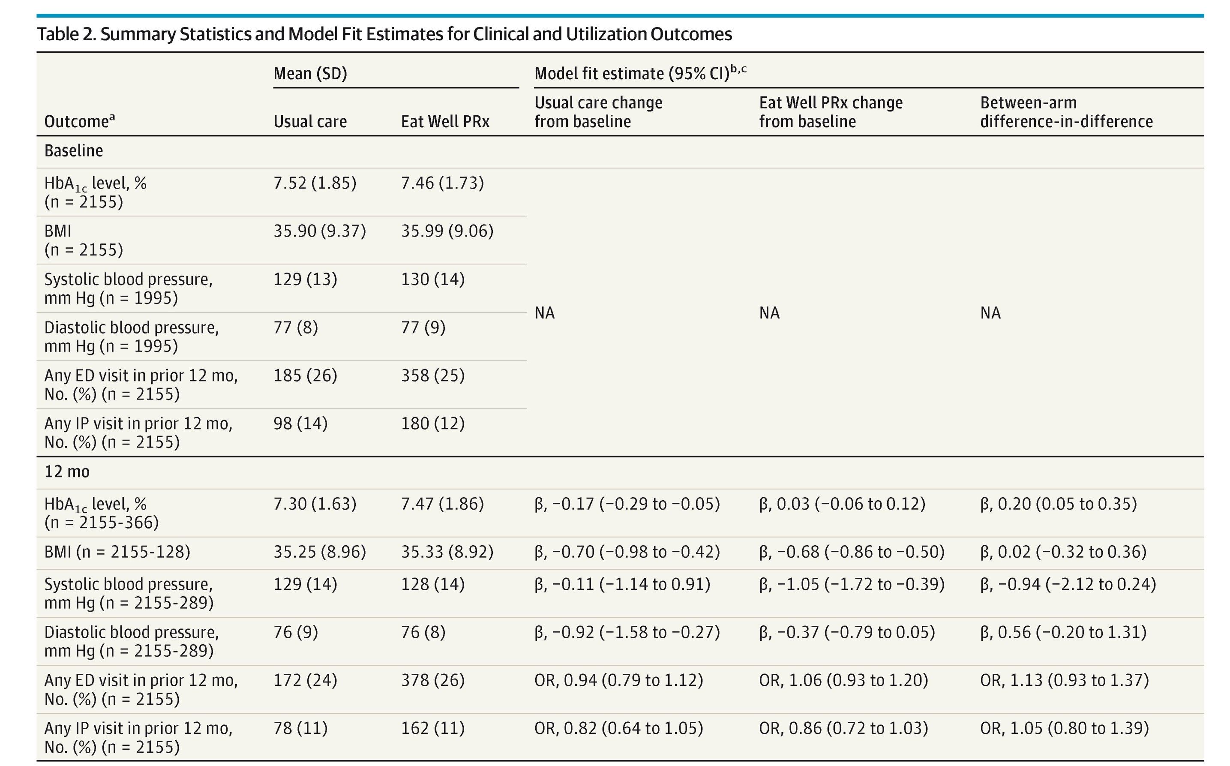Click the baseline ED visit value 358 (25)
Image resolution: width=1230 pixels, height=766 pixels.
tap(432, 375)
